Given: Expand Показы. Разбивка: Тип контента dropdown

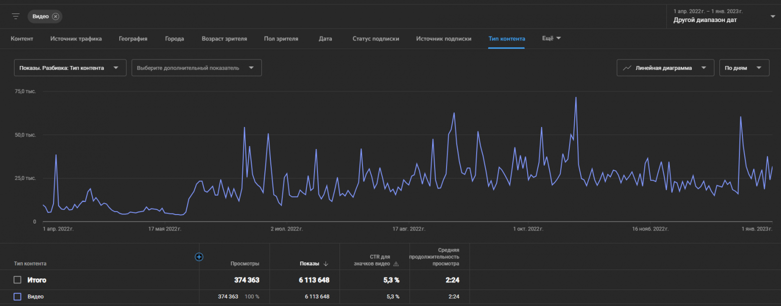Looking at the screenshot, I should (x=70, y=68).
